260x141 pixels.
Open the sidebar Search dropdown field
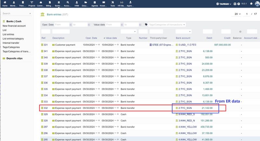click(17, 14)
